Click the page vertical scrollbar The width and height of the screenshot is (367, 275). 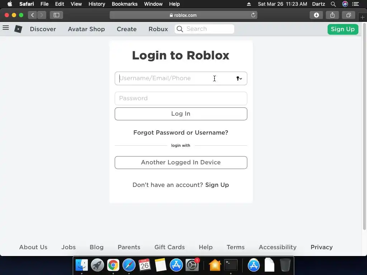point(364,126)
